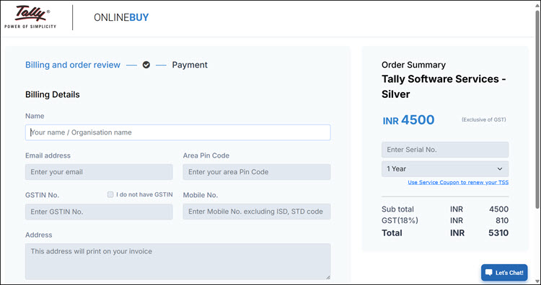Switch to the Payment step
Screen dimensions: 541x285
[x=190, y=65]
